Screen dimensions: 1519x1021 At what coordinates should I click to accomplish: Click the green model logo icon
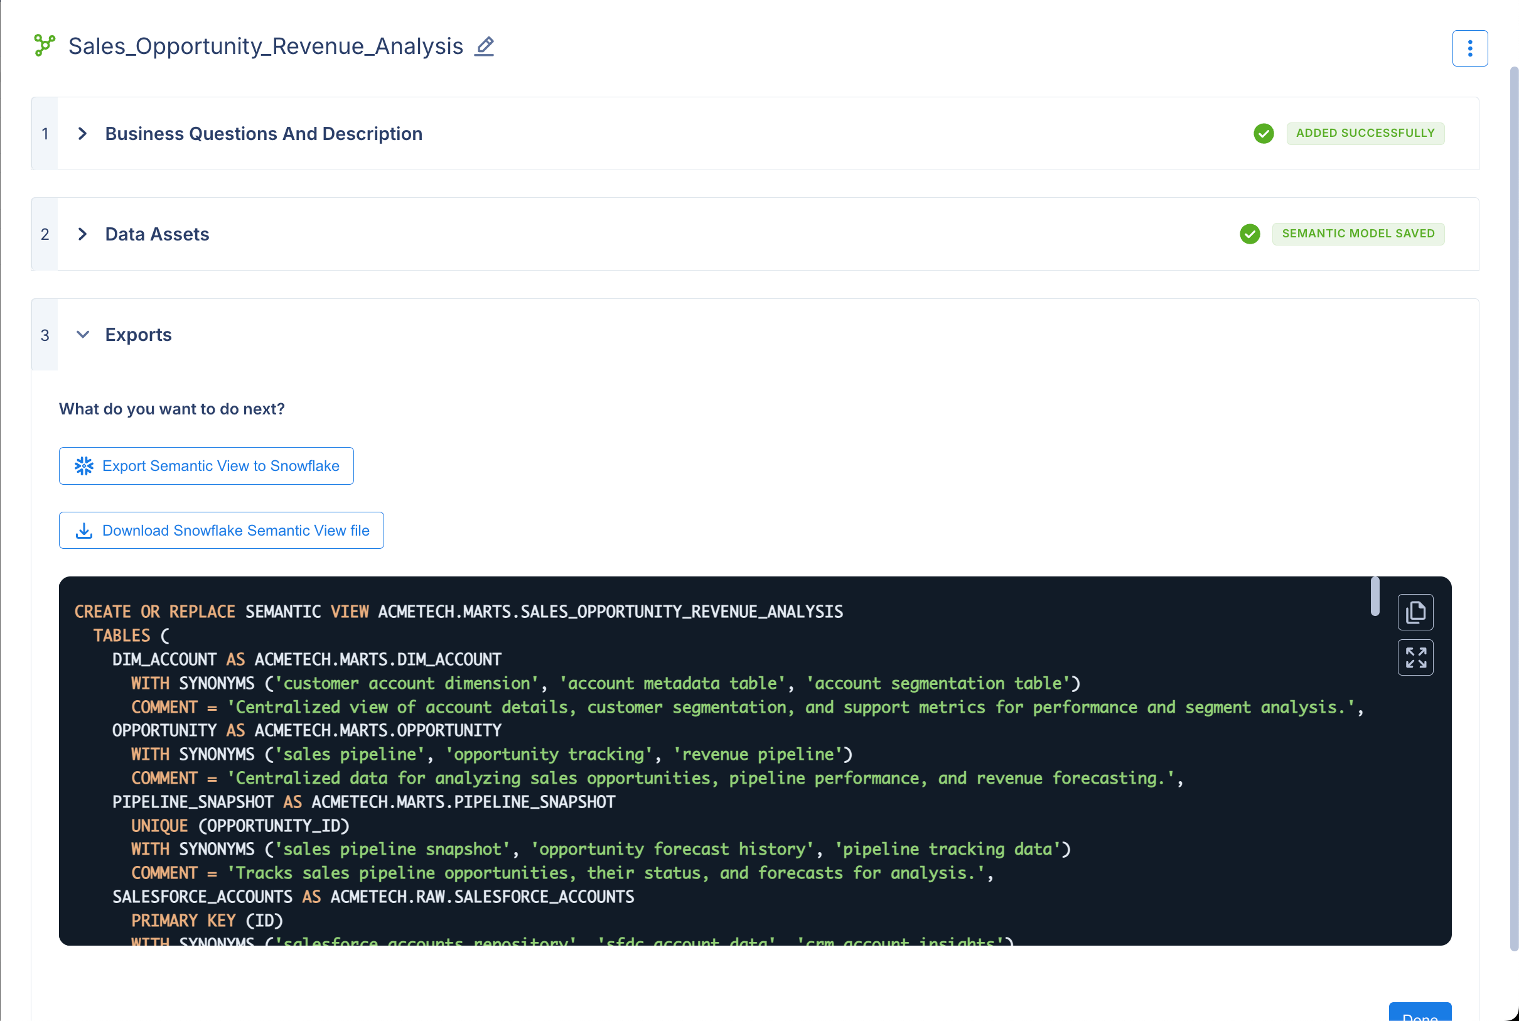tap(45, 46)
